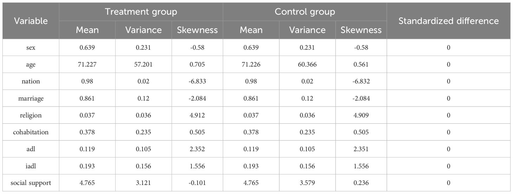The image size is (513, 194).
Task: Click the control variance value 3.579
Action: point(307,183)
